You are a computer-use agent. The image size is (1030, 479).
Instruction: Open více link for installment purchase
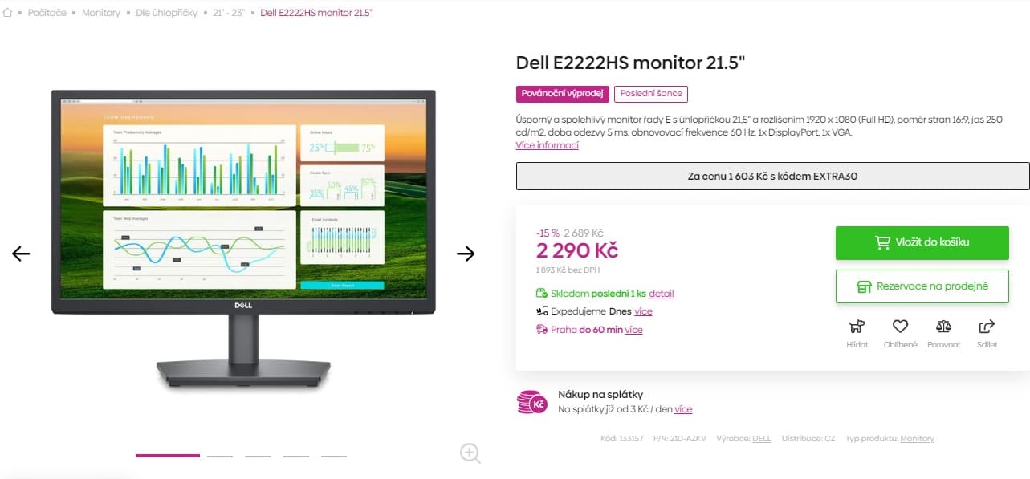[683, 409]
